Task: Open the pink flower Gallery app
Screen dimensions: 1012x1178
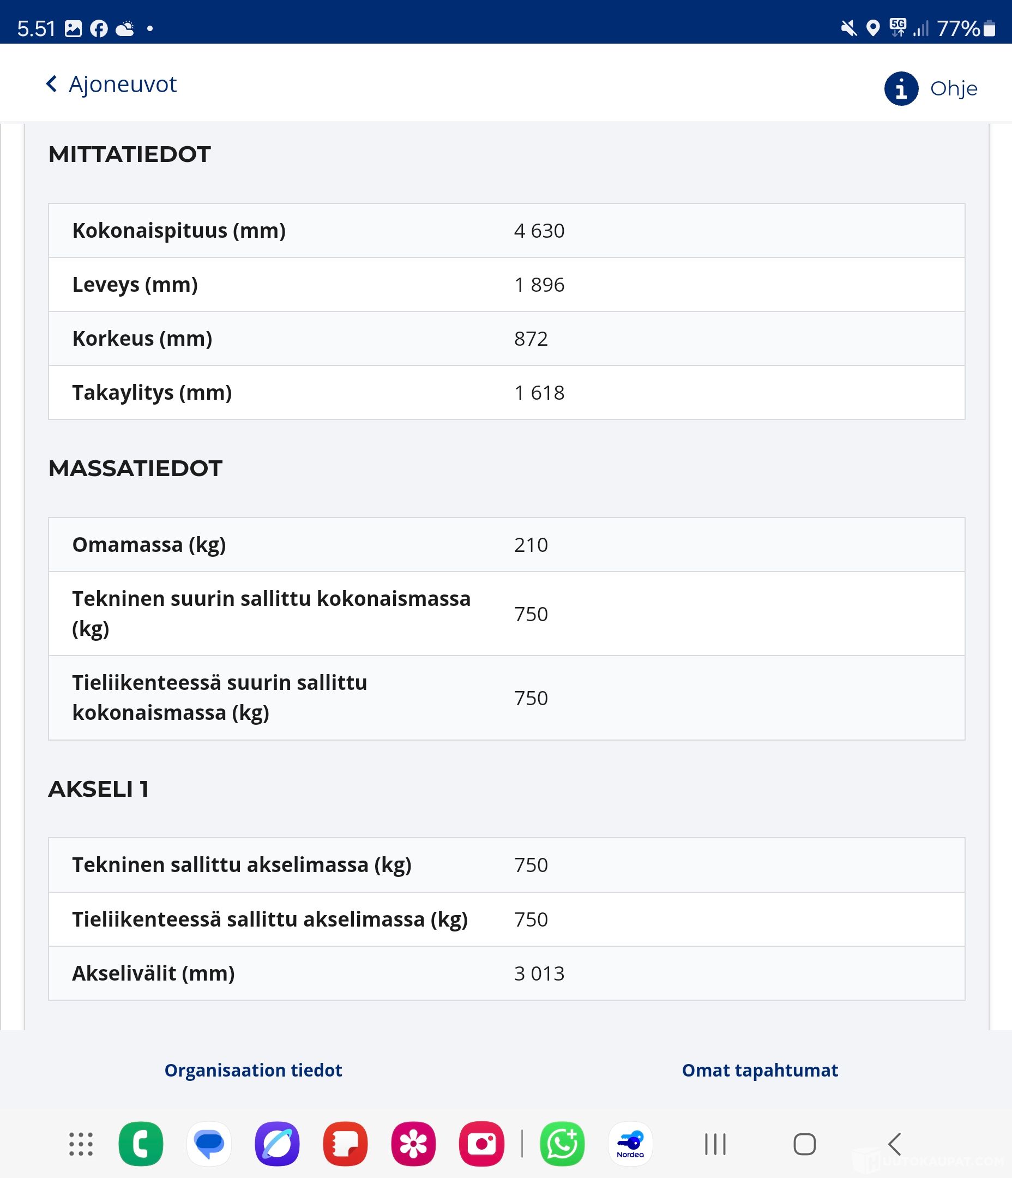Action: coord(413,1143)
